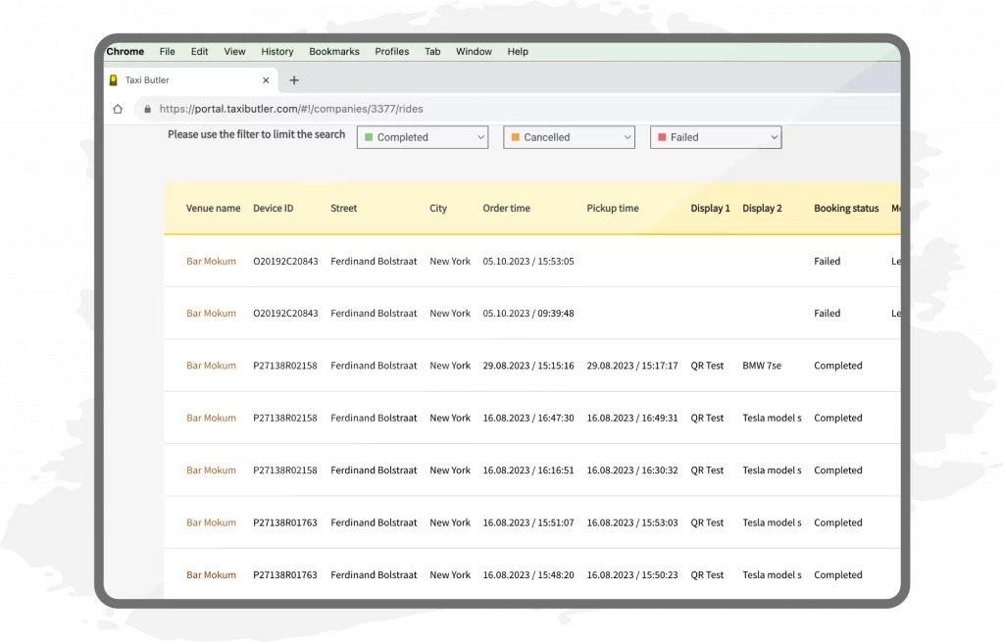The width and height of the screenshot is (1004, 642).
Task: Click New York in the 29.08.2023 row
Action: (450, 366)
